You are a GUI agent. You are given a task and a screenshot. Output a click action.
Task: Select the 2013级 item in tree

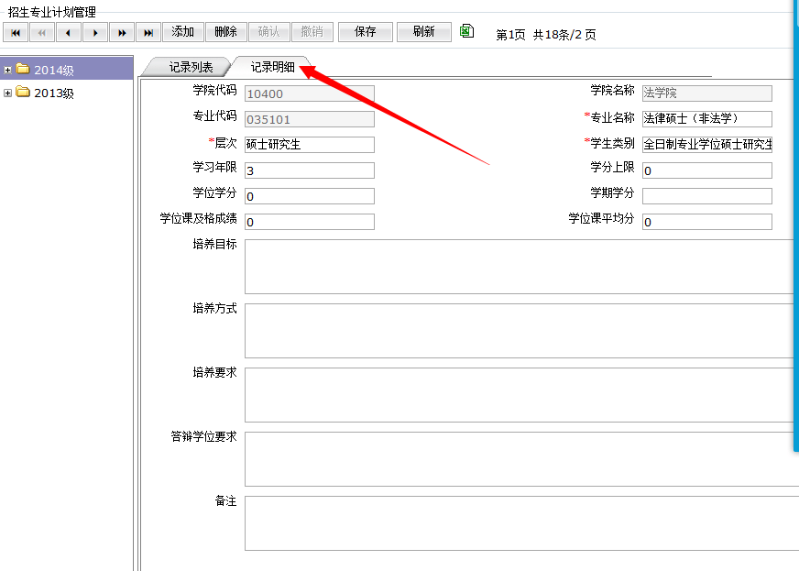pos(53,93)
